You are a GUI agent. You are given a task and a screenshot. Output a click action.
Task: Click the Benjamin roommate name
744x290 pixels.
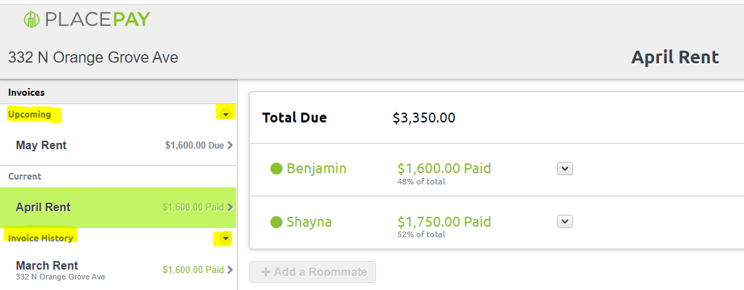316,168
